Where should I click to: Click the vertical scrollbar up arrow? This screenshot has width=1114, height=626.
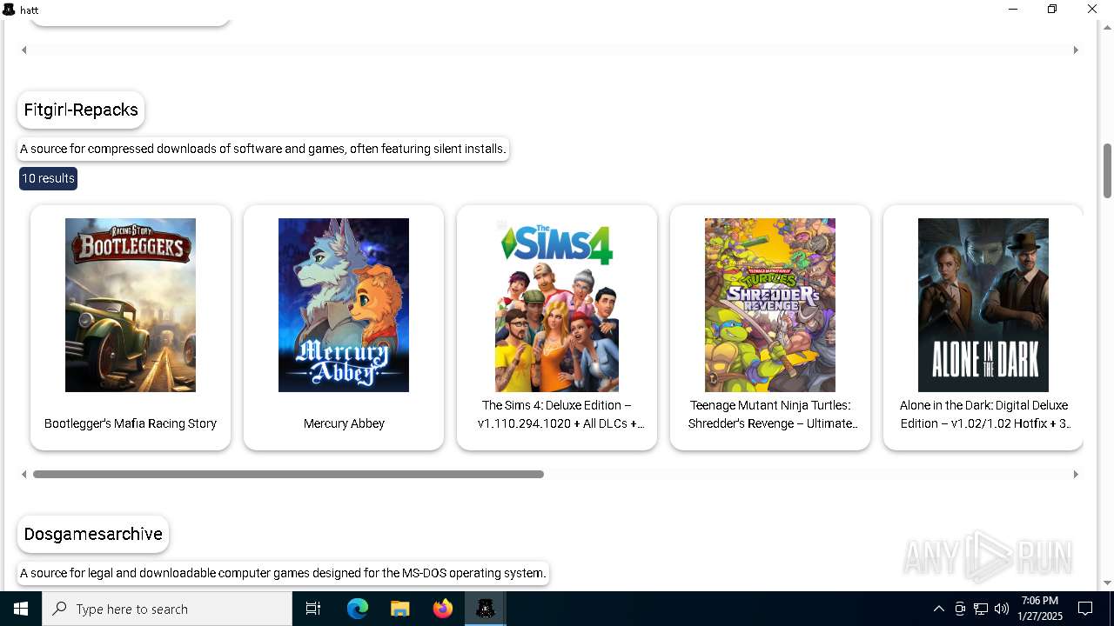(1108, 27)
